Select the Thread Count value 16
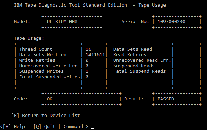The image size is (207, 130). tap(88, 49)
